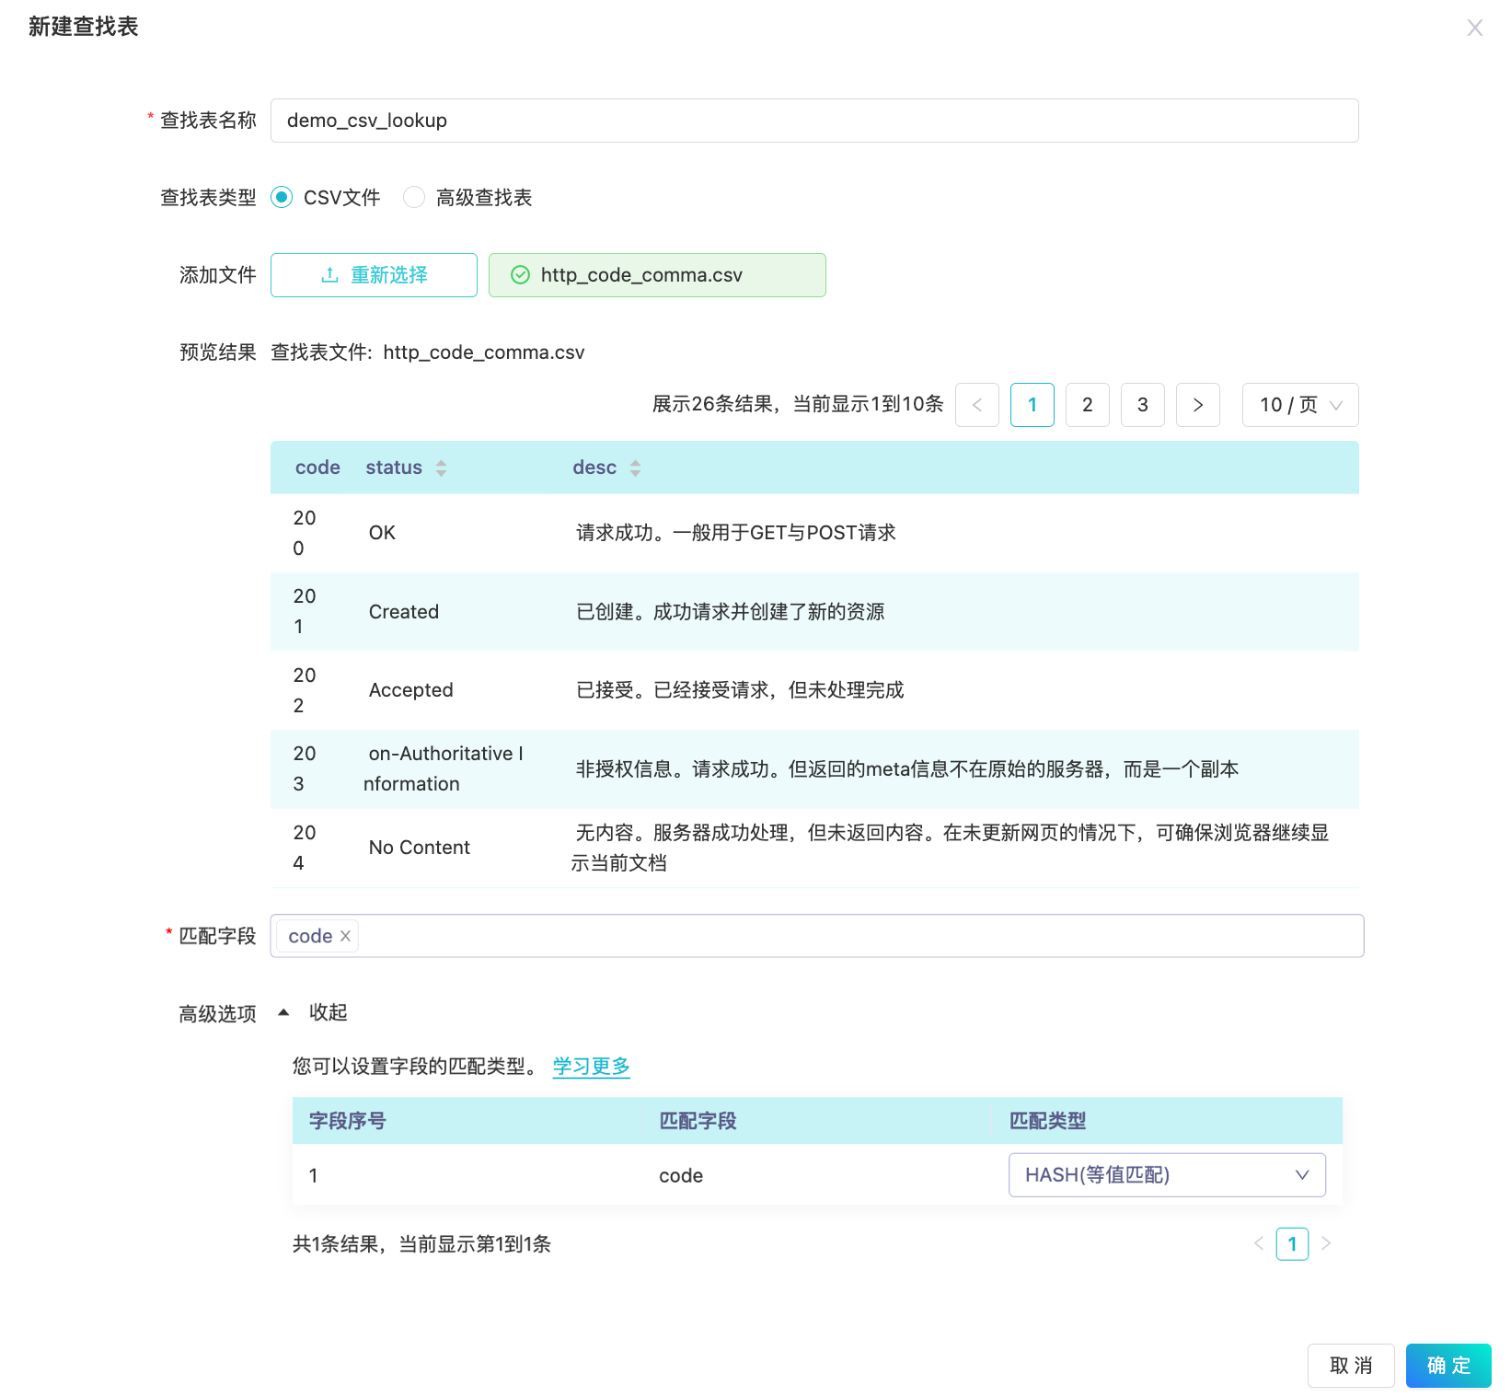Screen dimensions: 1511x1397
Task: Click the code column header
Action: click(317, 468)
